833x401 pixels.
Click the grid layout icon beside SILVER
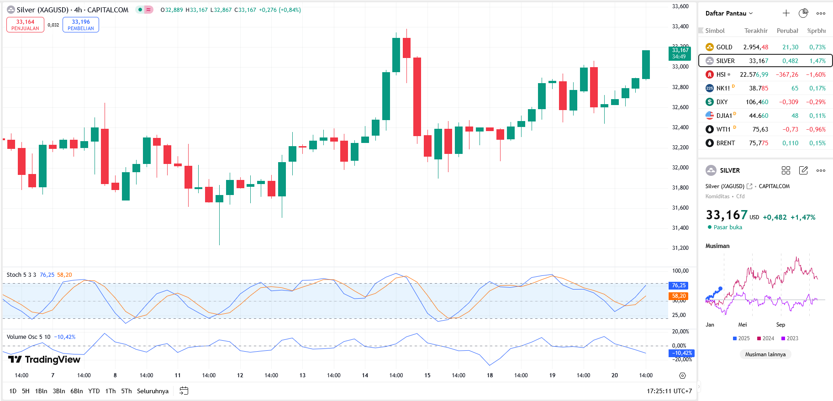(x=786, y=170)
